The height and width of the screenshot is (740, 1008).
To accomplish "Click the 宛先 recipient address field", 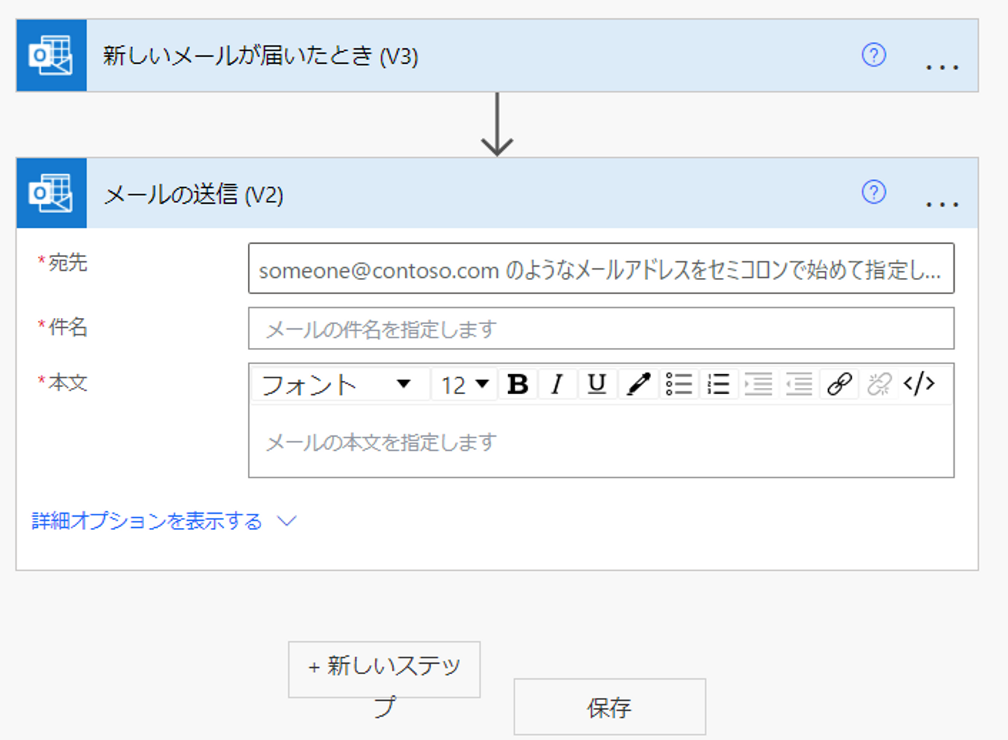I will [x=601, y=268].
